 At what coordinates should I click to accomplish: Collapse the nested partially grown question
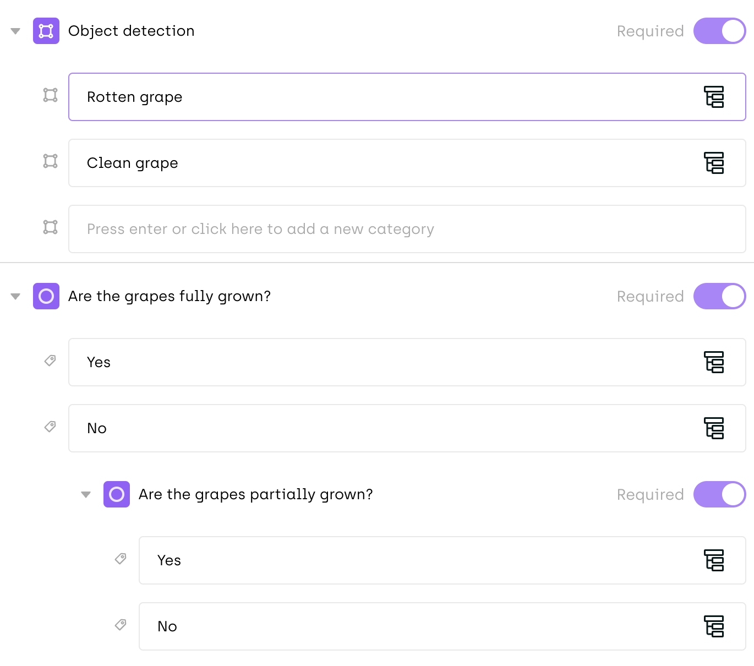[86, 495]
